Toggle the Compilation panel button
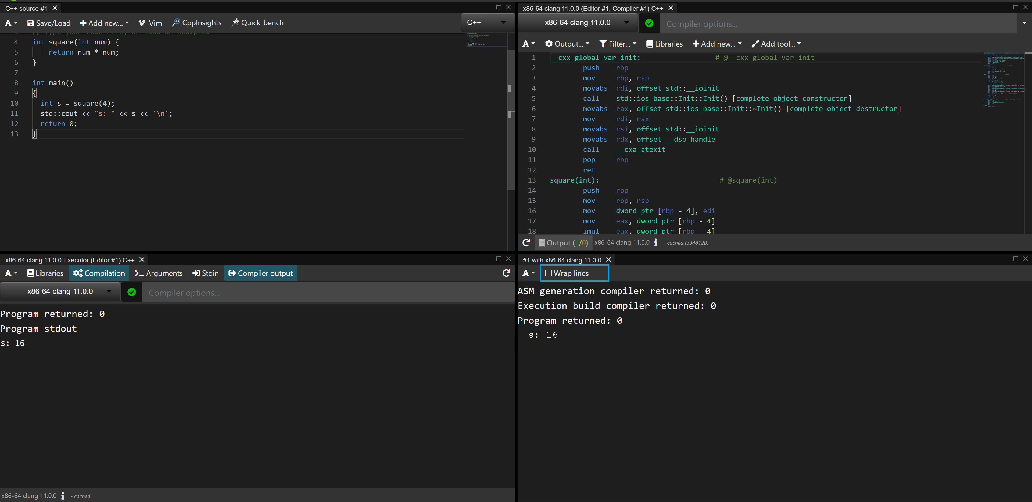This screenshot has height=502, width=1032. [99, 273]
